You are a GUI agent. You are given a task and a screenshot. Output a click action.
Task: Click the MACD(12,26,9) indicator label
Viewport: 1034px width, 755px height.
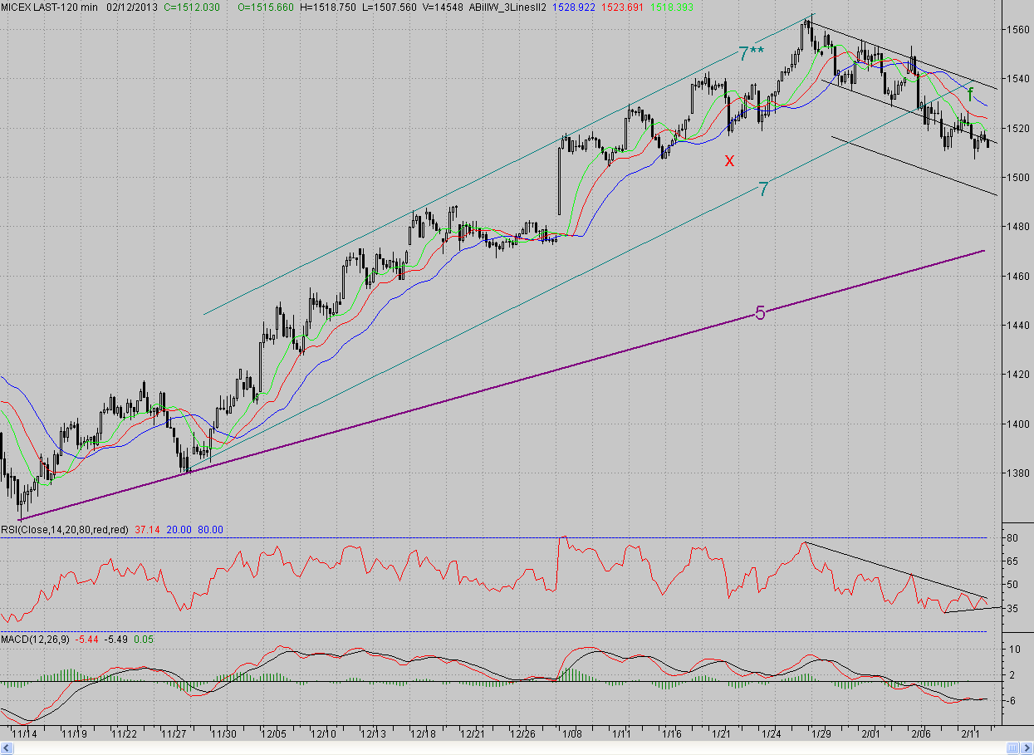(35, 639)
